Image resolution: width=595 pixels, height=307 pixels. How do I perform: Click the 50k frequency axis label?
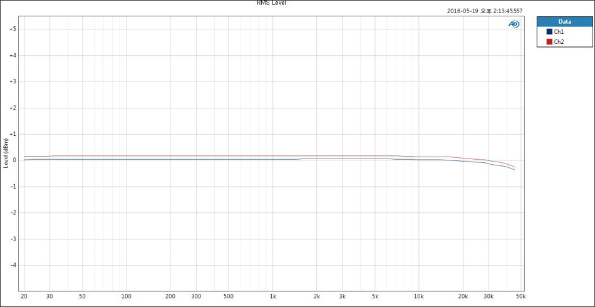(x=520, y=296)
